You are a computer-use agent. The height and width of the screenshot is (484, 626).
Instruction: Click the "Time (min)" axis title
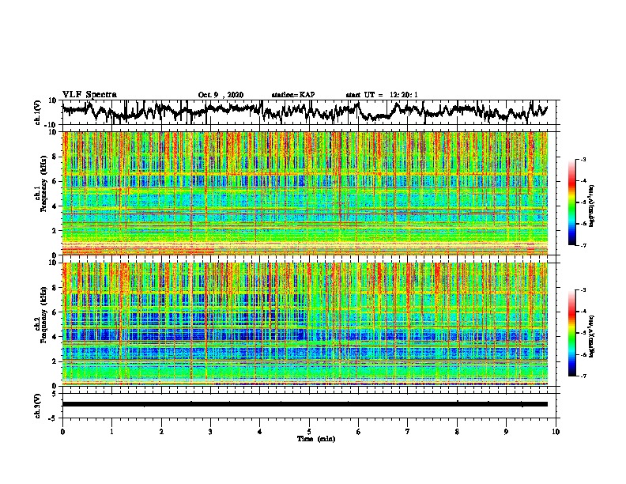[x=316, y=439]
